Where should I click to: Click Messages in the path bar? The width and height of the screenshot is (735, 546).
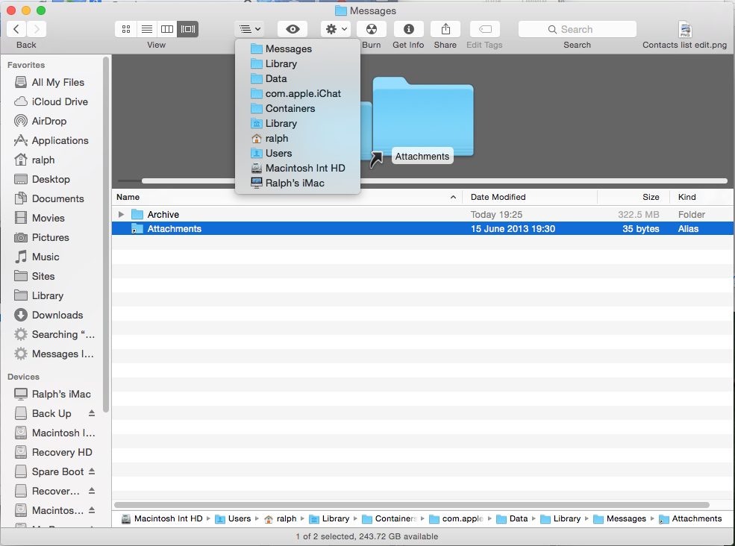pos(619,519)
